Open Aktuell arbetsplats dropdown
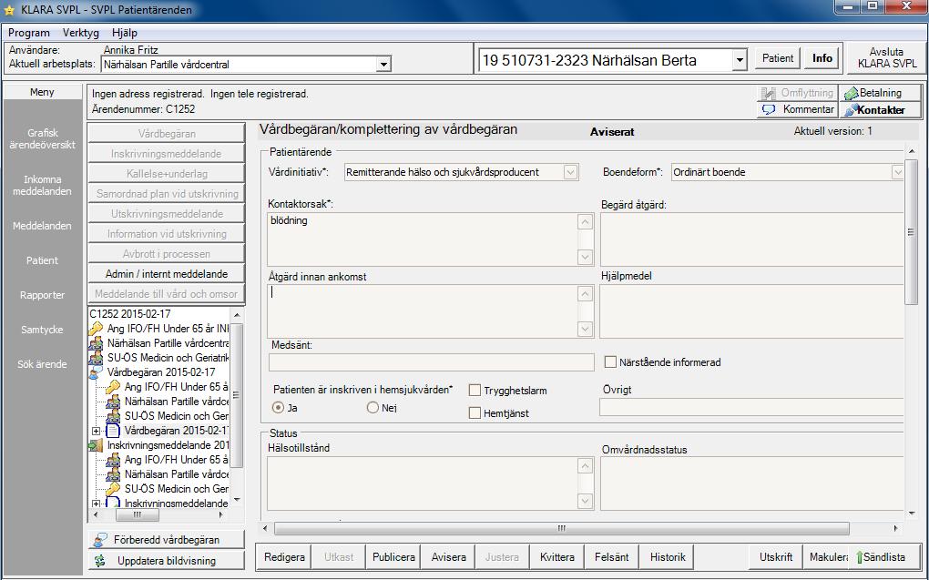Screen dimensions: 929x580 coord(383,65)
